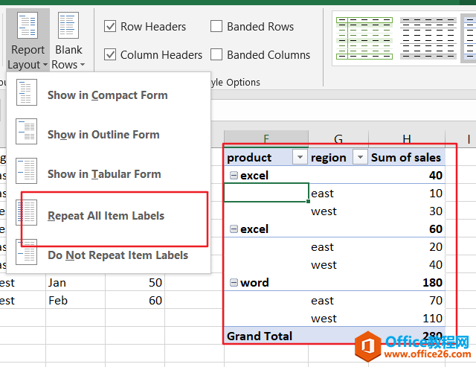The width and height of the screenshot is (476, 367).
Task: Click the sales value 20 cell
Action: 407,246
